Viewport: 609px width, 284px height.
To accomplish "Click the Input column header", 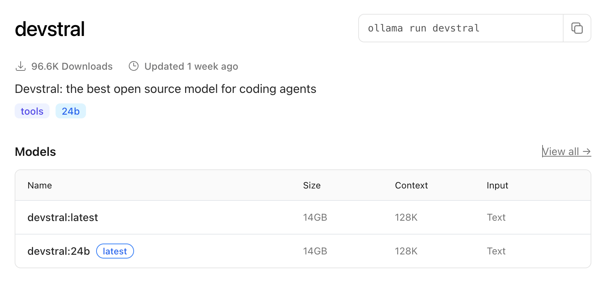I will coord(497,185).
